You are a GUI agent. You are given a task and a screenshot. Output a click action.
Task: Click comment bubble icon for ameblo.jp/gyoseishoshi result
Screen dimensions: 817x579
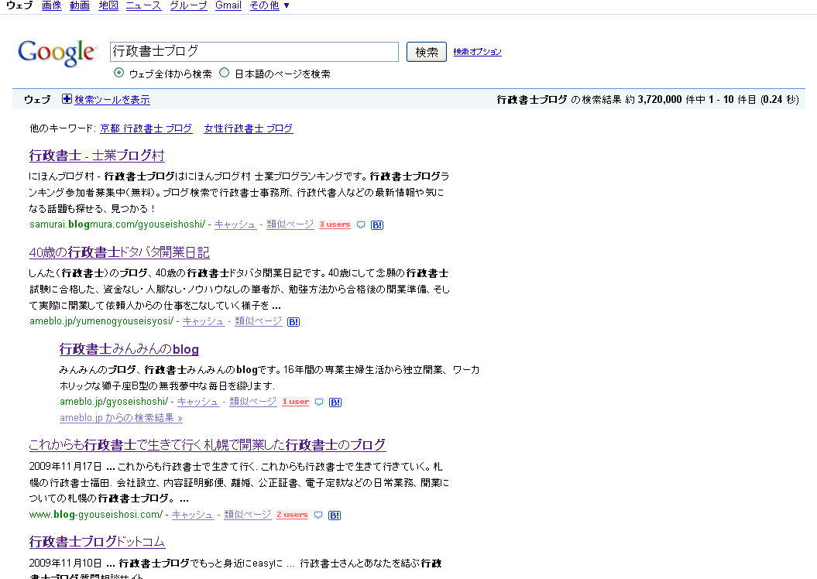point(319,402)
